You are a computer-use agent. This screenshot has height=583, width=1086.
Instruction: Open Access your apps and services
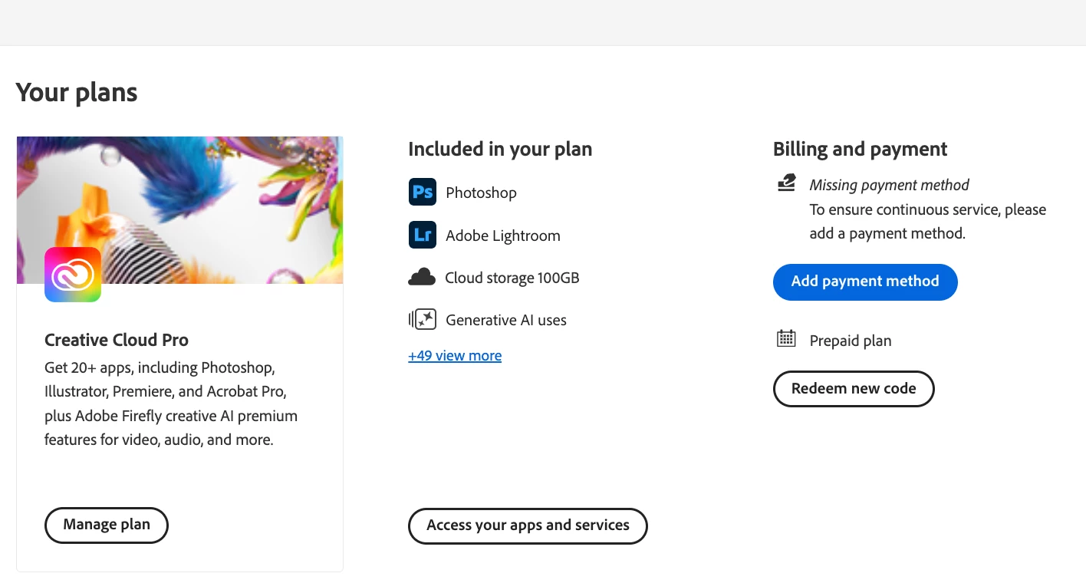click(528, 525)
